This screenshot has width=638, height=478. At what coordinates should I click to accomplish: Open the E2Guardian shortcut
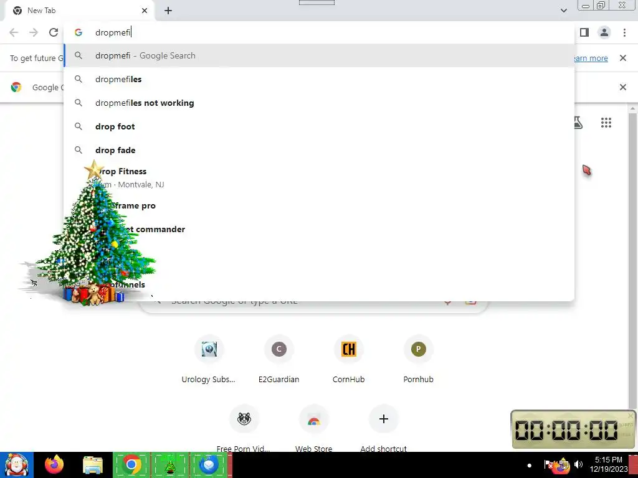pyautogui.click(x=279, y=360)
